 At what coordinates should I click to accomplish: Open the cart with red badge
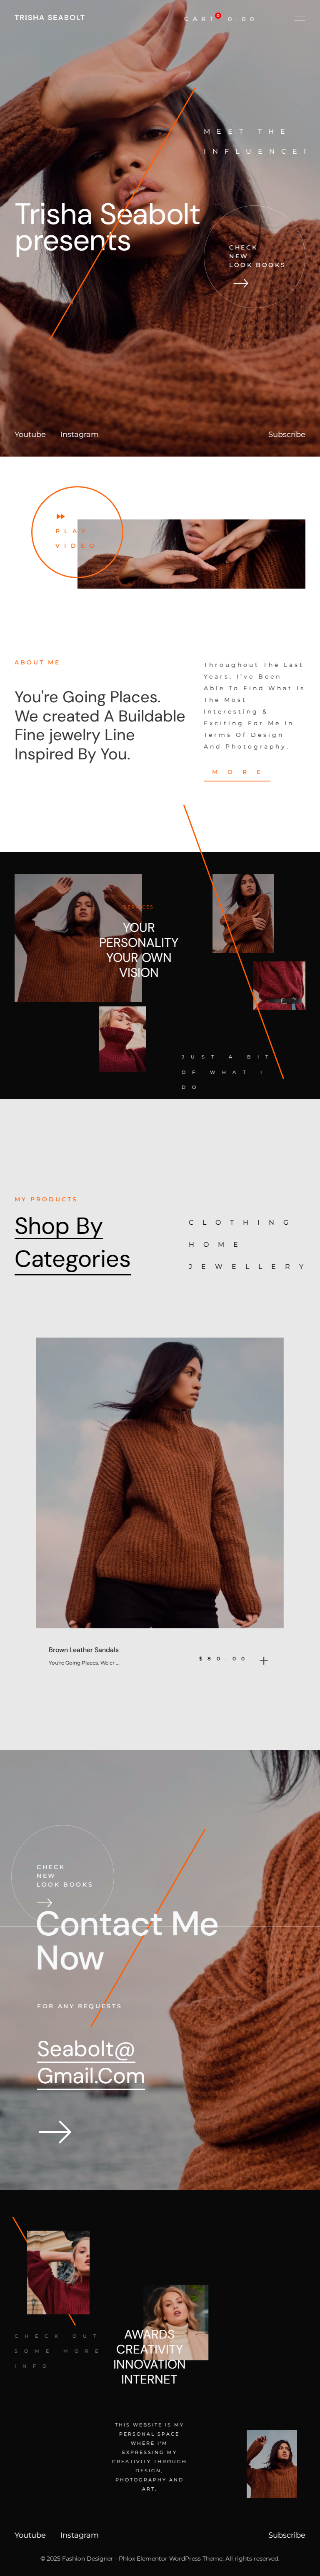219,18
